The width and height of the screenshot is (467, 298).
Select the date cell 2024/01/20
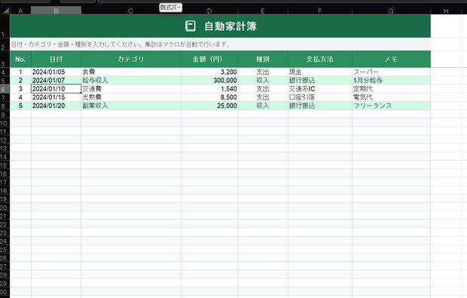(56, 106)
